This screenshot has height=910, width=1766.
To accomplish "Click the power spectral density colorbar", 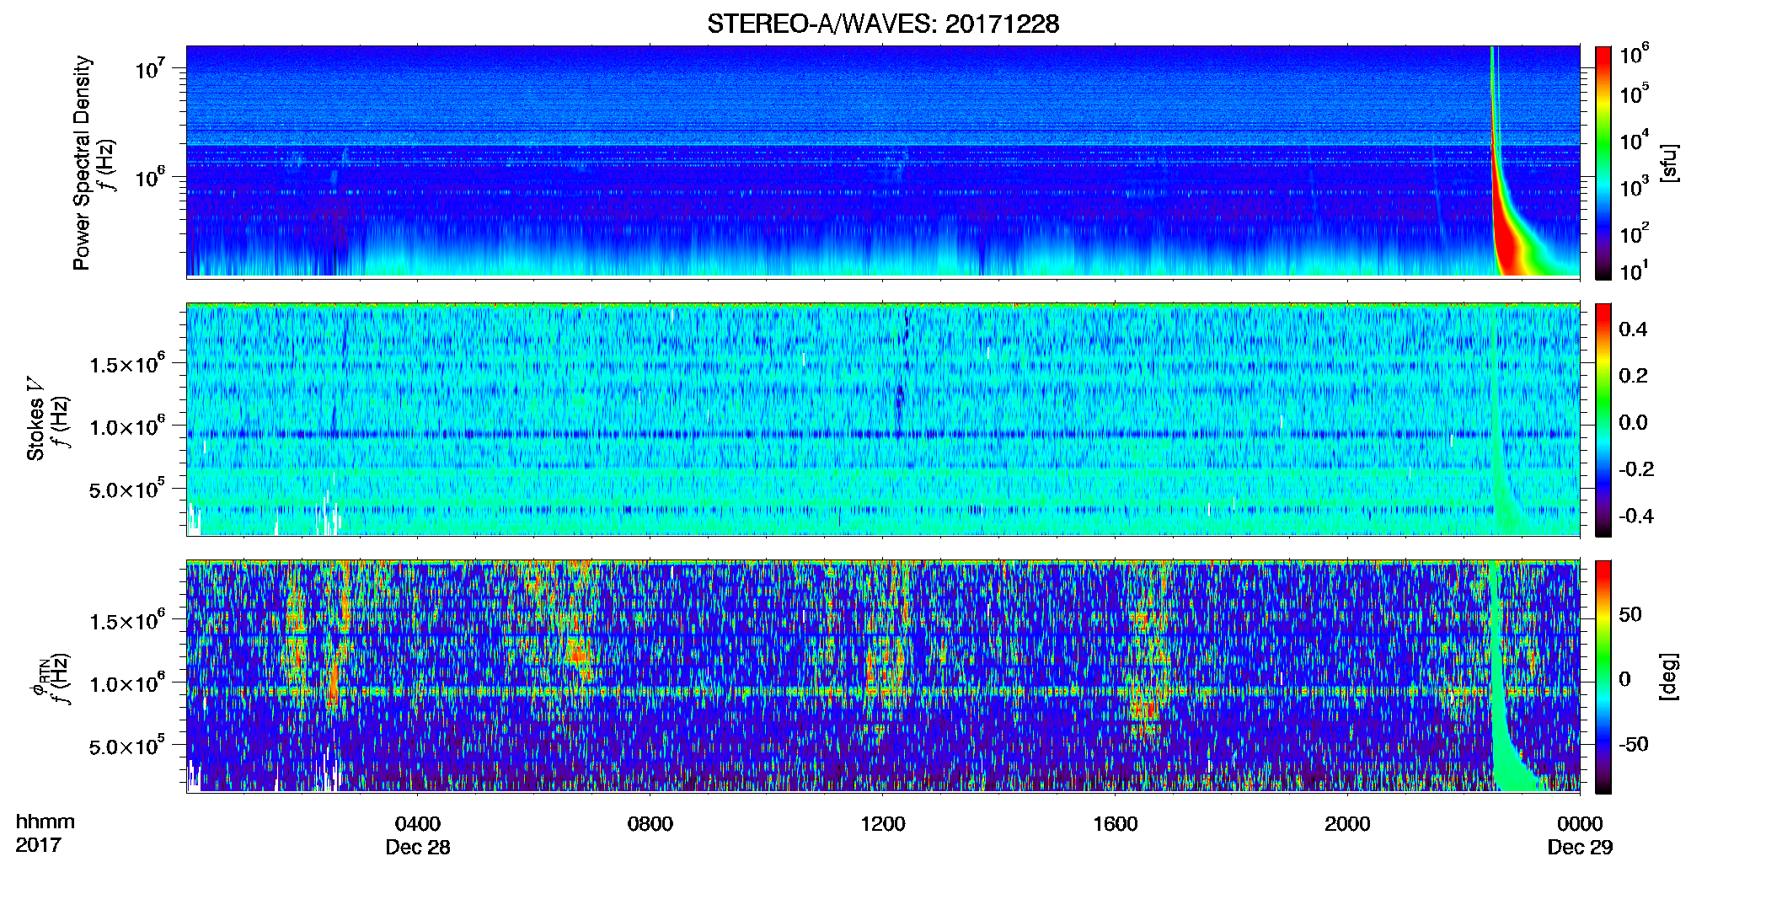I will [1603, 162].
